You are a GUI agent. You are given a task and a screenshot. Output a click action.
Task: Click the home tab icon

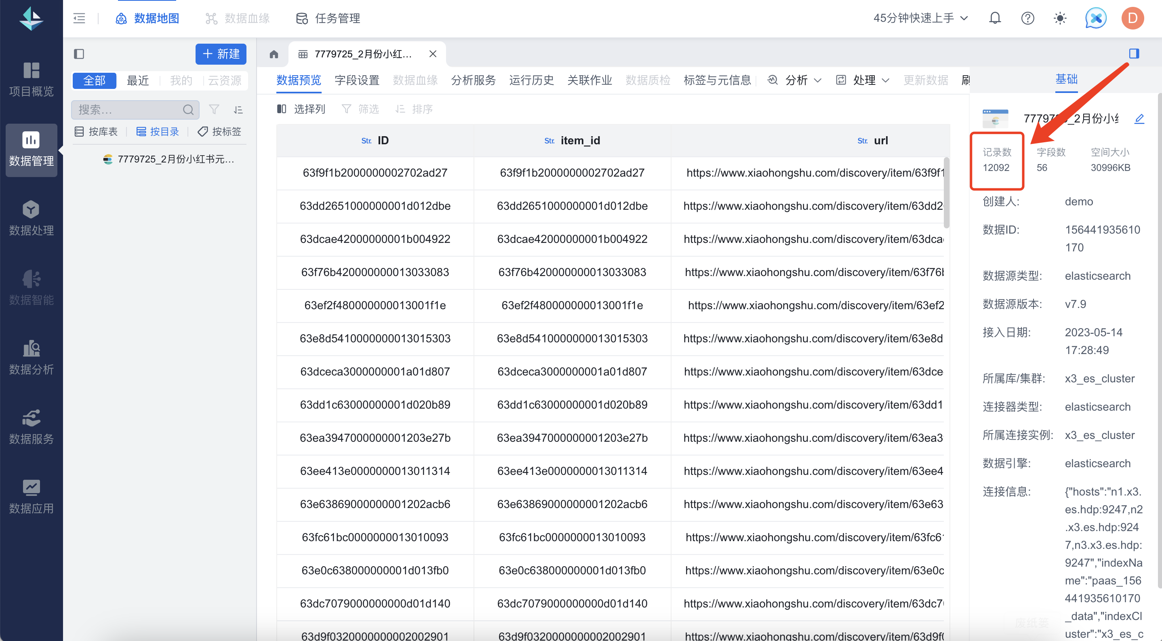[274, 54]
